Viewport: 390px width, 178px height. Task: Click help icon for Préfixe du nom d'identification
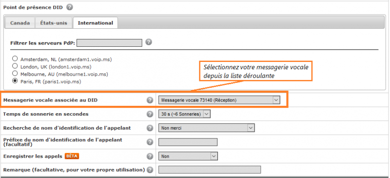click(150, 142)
